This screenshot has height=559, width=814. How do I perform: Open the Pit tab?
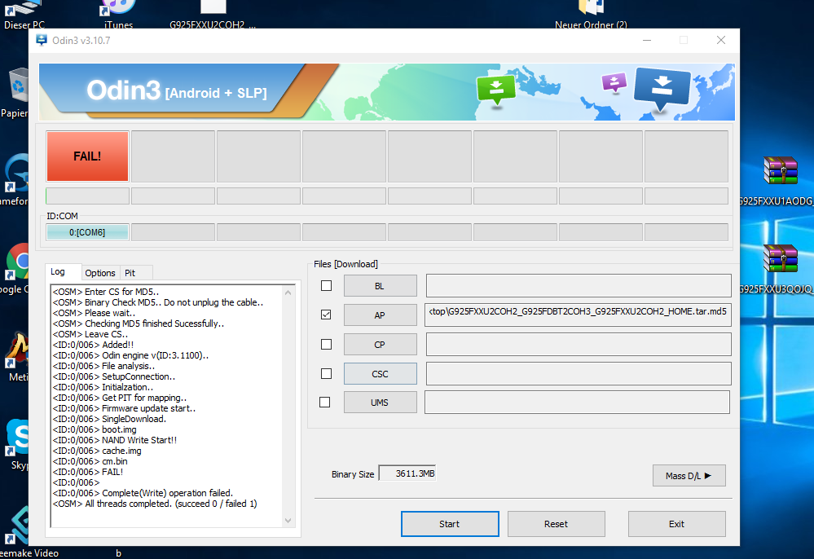(130, 273)
